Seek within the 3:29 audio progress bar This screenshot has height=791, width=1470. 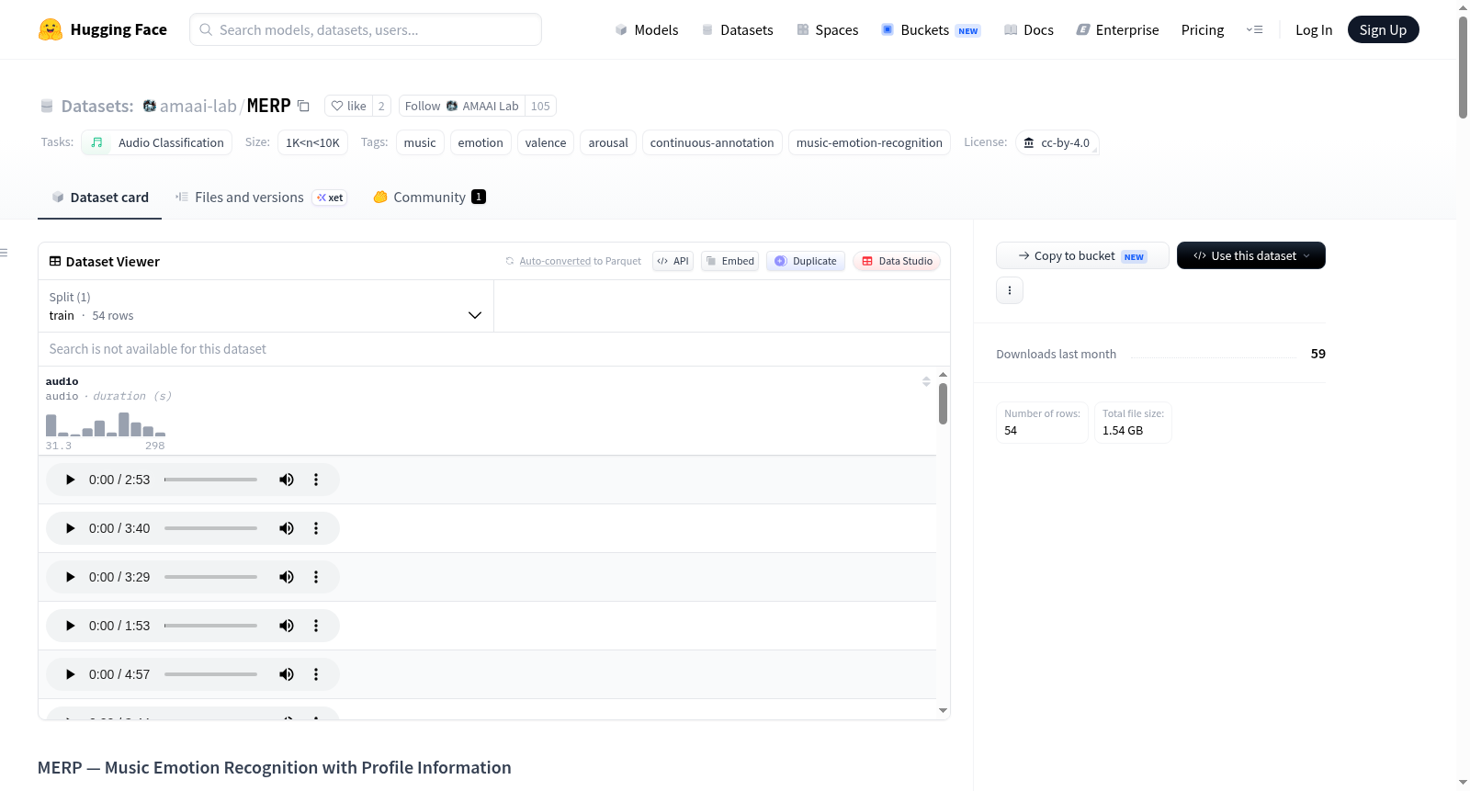click(x=210, y=577)
